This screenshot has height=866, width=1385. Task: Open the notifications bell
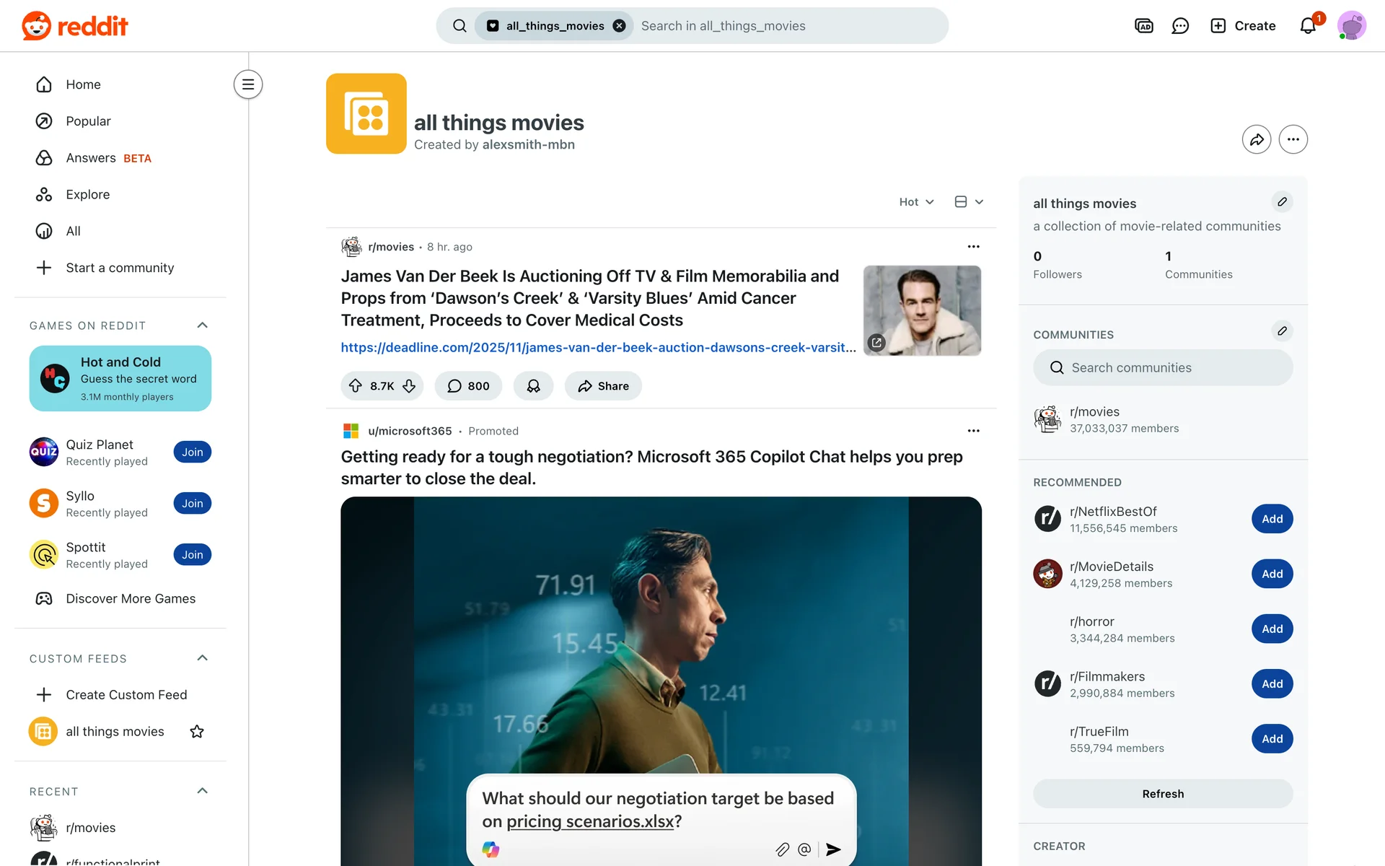click(1308, 26)
